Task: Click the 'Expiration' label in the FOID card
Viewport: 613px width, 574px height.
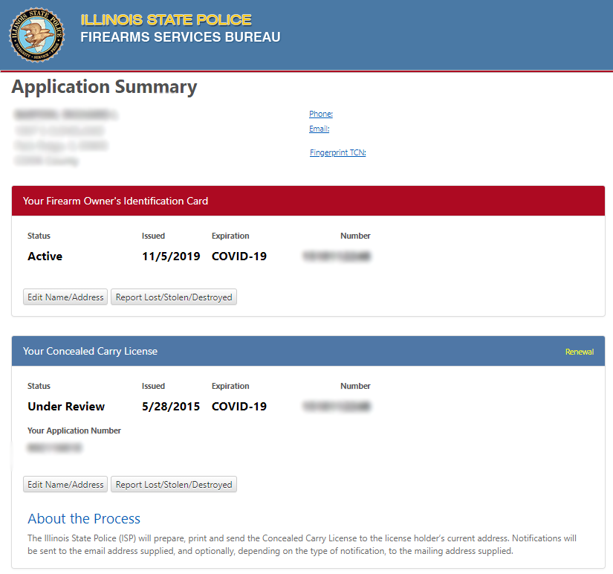Action: [x=230, y=236]
